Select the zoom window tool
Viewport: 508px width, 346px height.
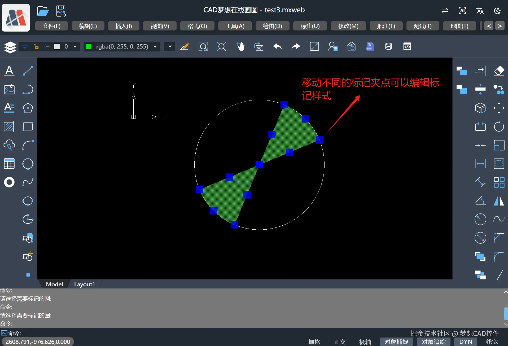click(203, 47)
